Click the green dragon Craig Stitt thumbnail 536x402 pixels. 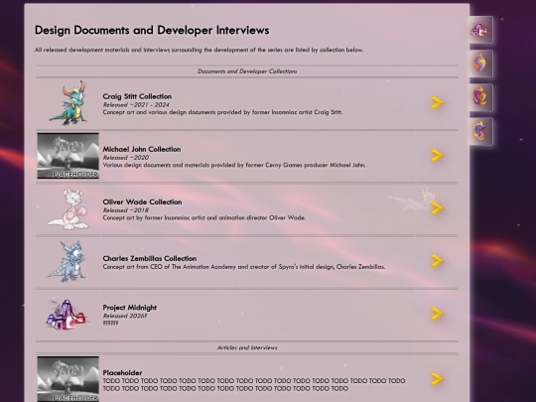(68, 103)
